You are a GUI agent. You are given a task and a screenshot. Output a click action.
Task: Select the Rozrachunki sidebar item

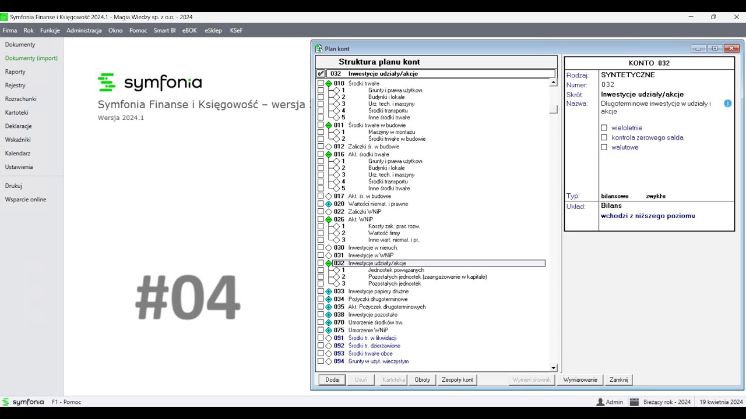[21, 99]
